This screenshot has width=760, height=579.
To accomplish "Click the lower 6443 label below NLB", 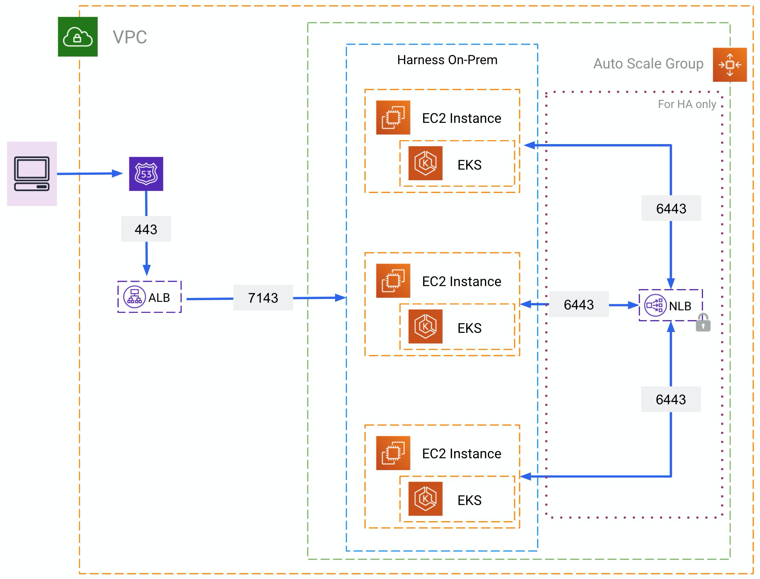I will (671, 399).
